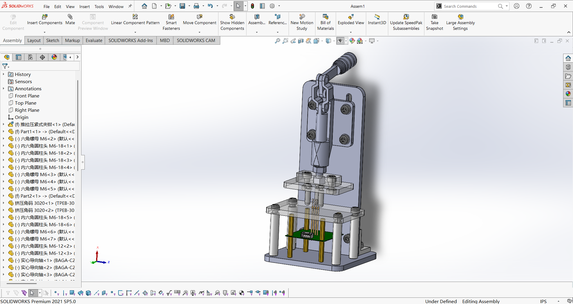This screenshot has width=573, height=304.
Task: Switch to the Evaluate tab
Action: point(94,41)
